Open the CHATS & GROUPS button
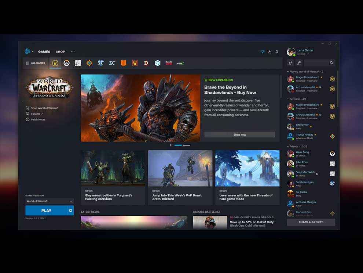Viewport: 363px width, 273px height. (x=311, y=222)
